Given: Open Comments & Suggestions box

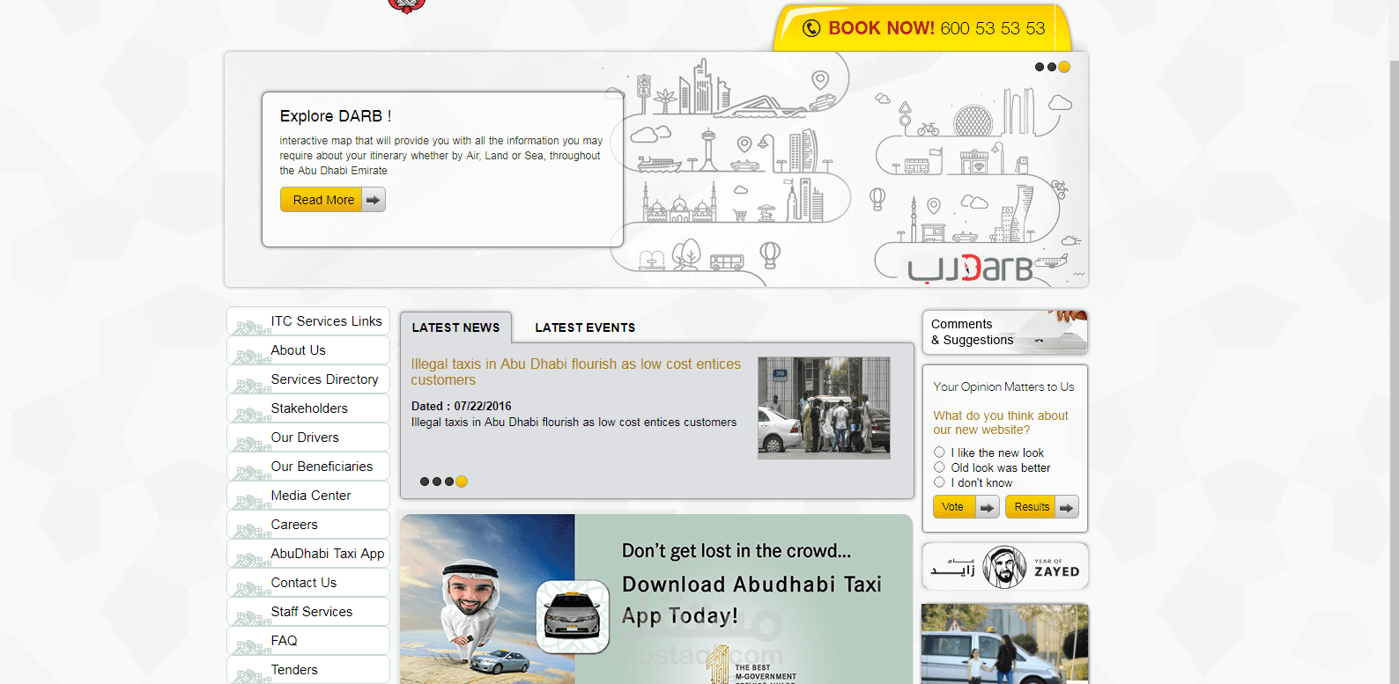Looking at the screenshot, I should [1005, 333].
